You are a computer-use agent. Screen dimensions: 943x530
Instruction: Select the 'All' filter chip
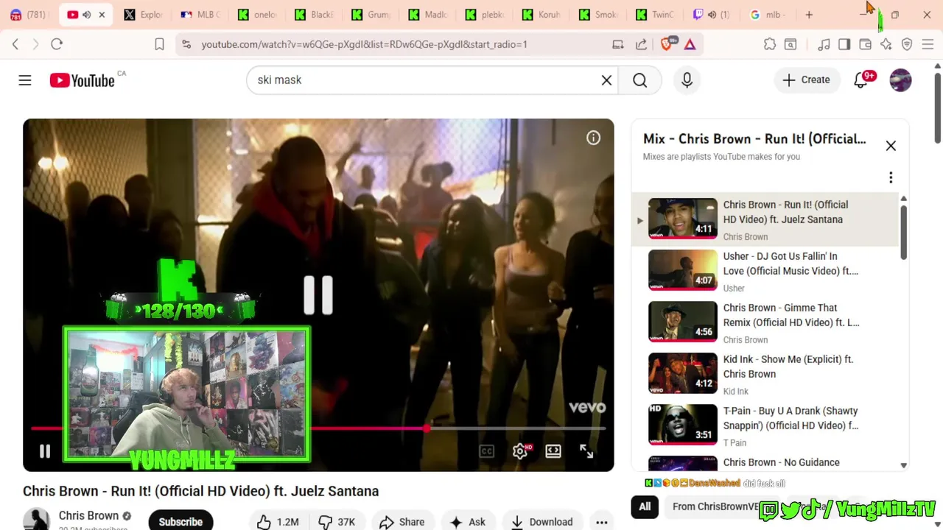click(645, 506)
